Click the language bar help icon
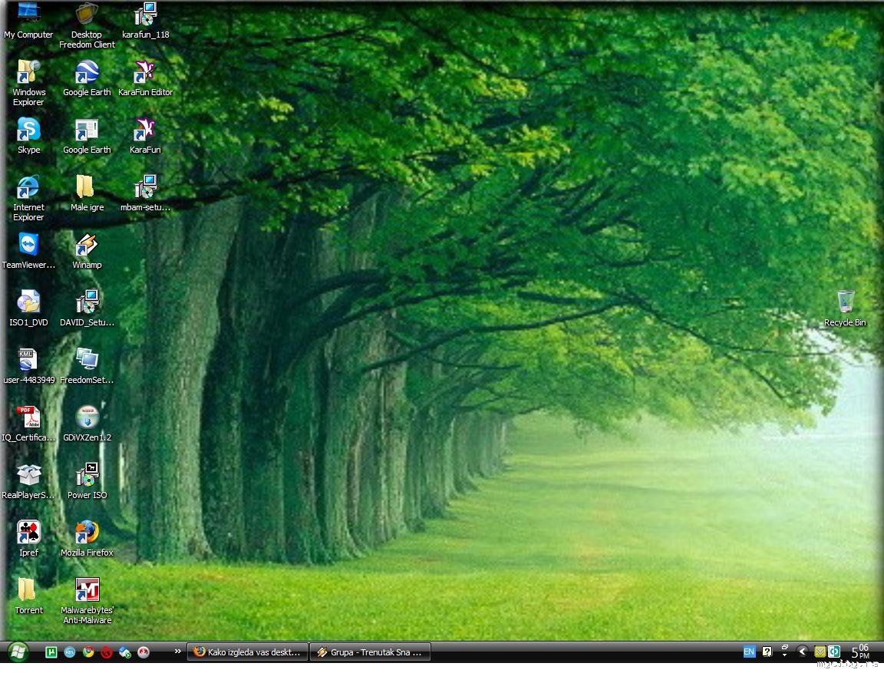Screen dimensions: 884x673 [x=767, y=652]
